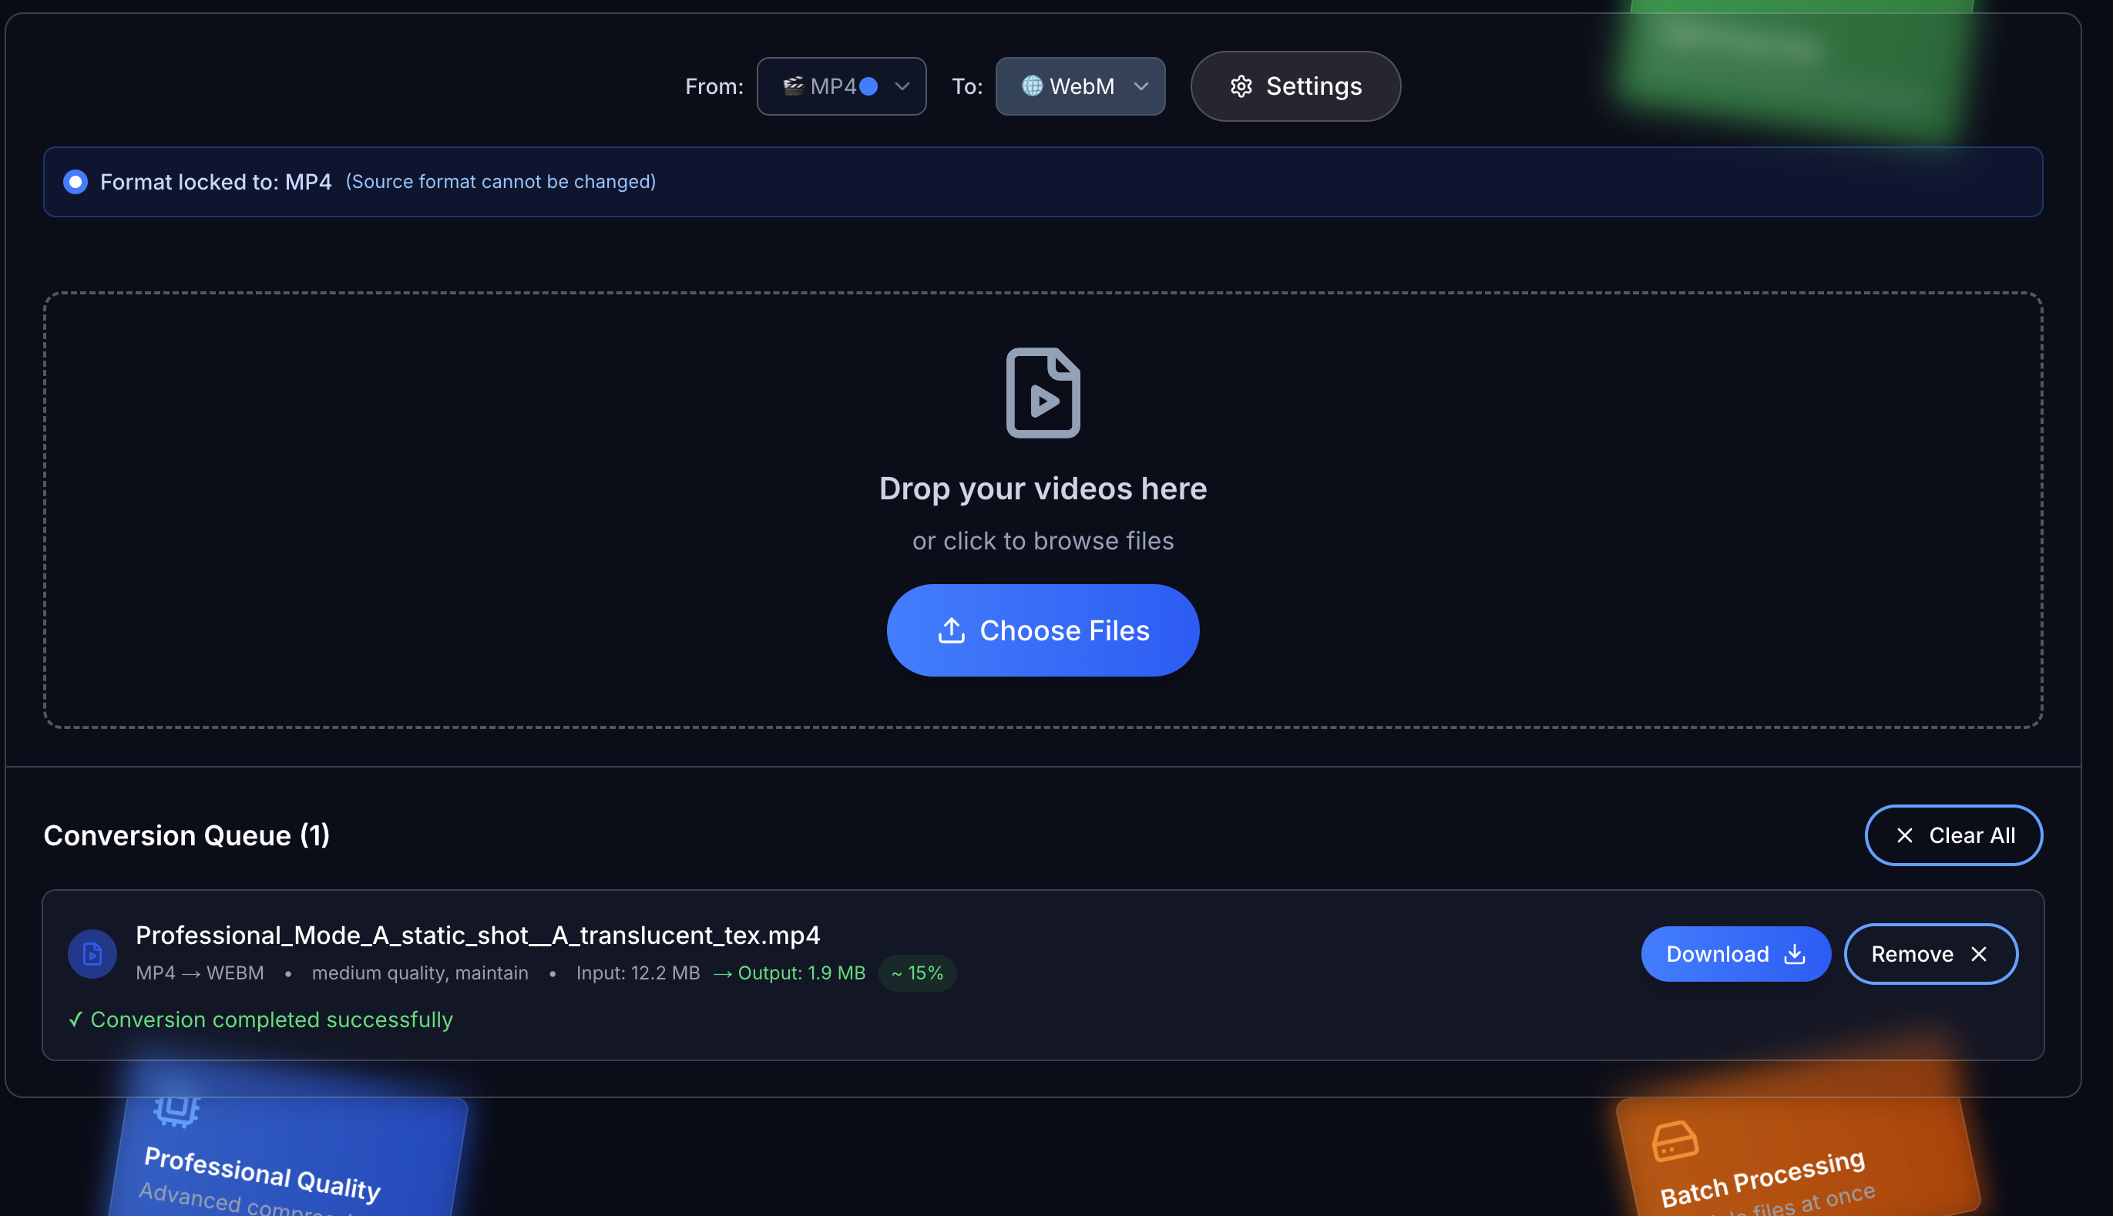Click 'Output: 1.9 MB' value

801,973
